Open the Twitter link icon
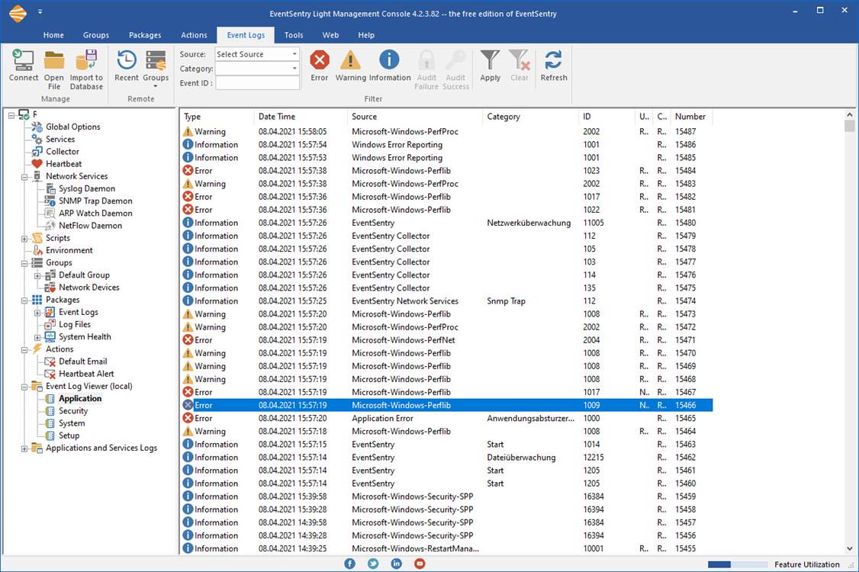 (x=373, y=564)
